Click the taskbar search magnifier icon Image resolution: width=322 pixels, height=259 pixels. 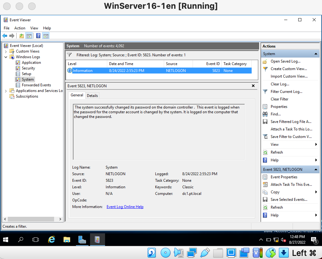pyautogui.click(x=21, y=240)
